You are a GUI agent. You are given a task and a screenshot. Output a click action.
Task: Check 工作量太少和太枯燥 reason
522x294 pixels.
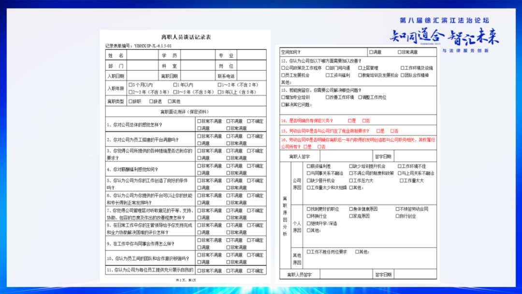[x=308, y=188]
